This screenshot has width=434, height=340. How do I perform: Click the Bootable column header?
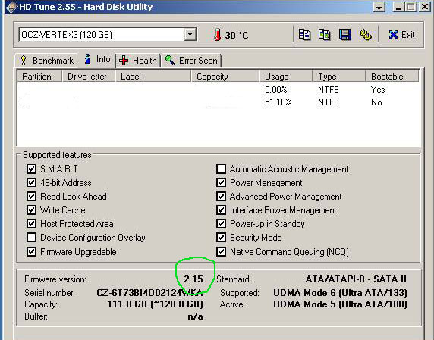coord(392,77)
